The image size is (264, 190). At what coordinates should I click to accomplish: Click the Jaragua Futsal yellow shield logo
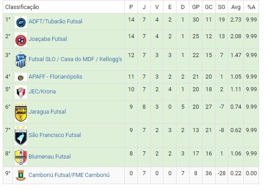pos(21,112)
